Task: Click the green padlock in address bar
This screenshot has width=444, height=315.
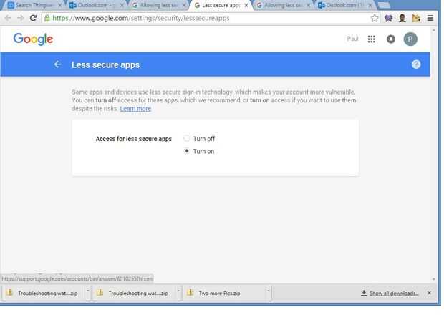Action: coord(47,19)
